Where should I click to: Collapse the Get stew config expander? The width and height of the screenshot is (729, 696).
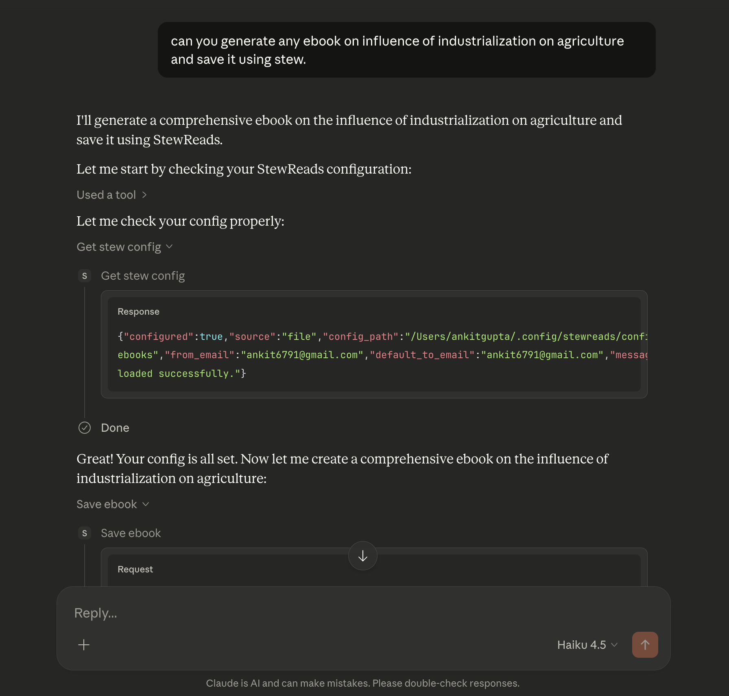tap(124, 247)
